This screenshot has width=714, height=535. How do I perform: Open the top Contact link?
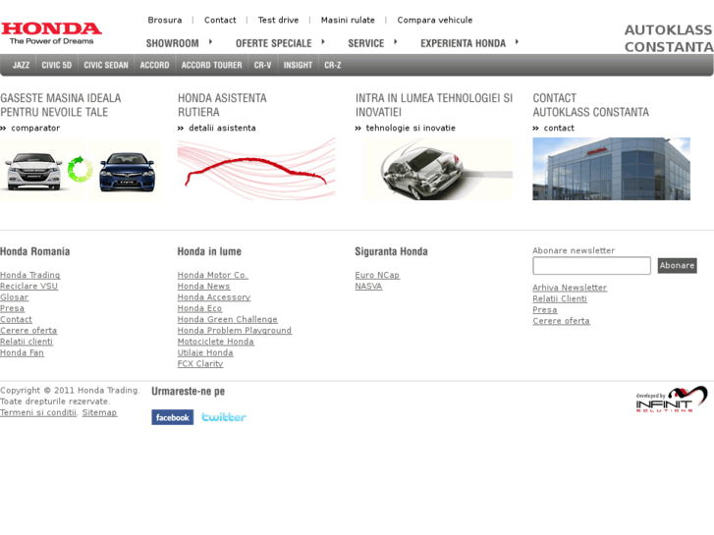(220, 20)
